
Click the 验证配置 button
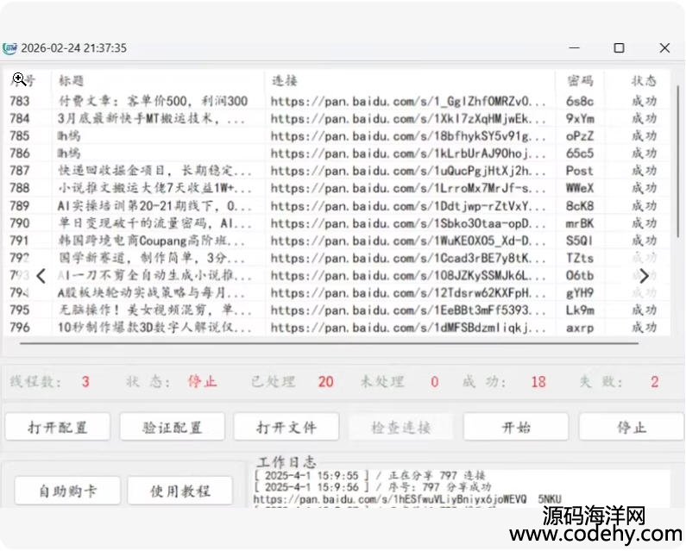click(172, 427)
